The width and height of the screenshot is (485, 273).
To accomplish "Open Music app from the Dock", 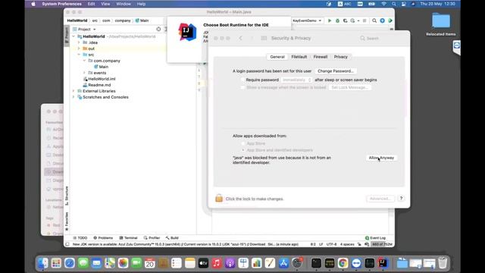I will tap(217, 263).
